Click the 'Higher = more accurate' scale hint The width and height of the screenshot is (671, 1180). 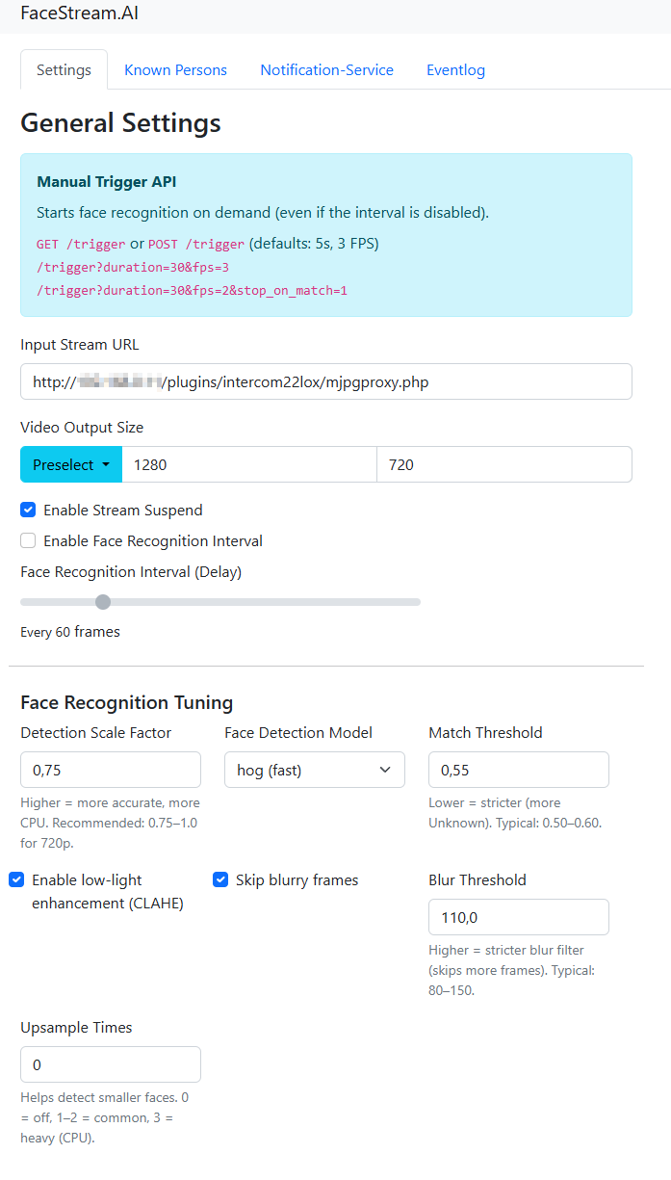coord(109,823)
